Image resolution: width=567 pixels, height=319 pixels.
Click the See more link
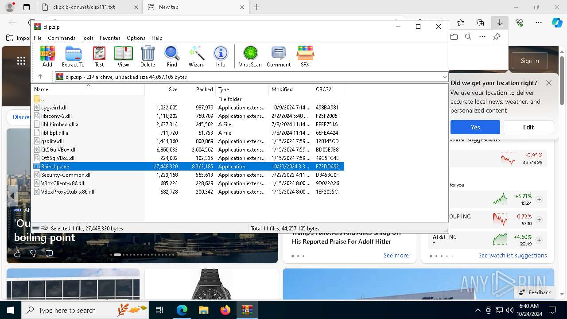click(x=396, y=255)
